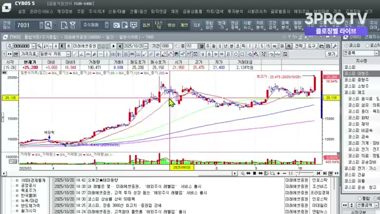
Task: Toggle the K button in chart toolbar
Action: [62, 46]
